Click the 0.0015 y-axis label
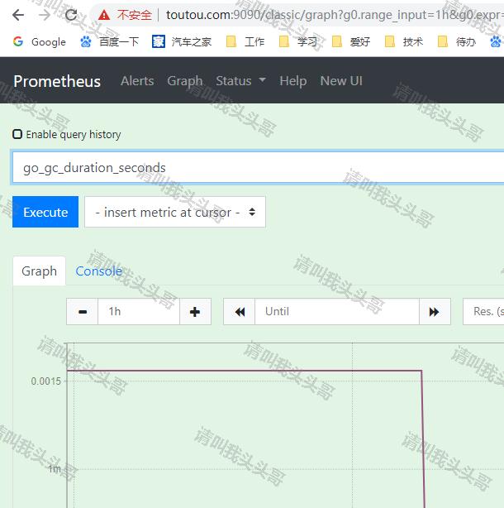The image size is (504, 508). tap(46, 381)
